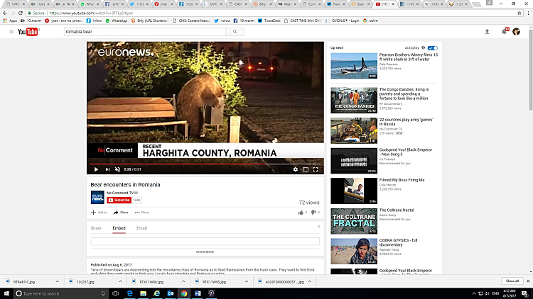The width and height of the screenshot is (533, 299).
Task: Play the bear video
Action: 96,169
